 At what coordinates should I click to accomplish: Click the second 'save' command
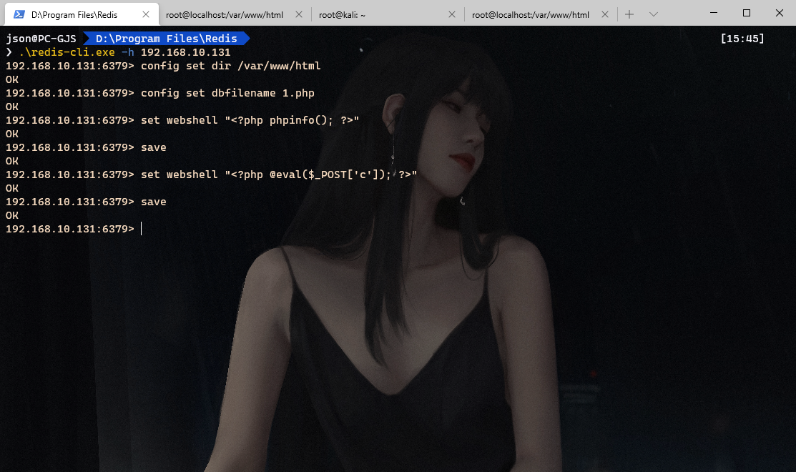[153, 202]
